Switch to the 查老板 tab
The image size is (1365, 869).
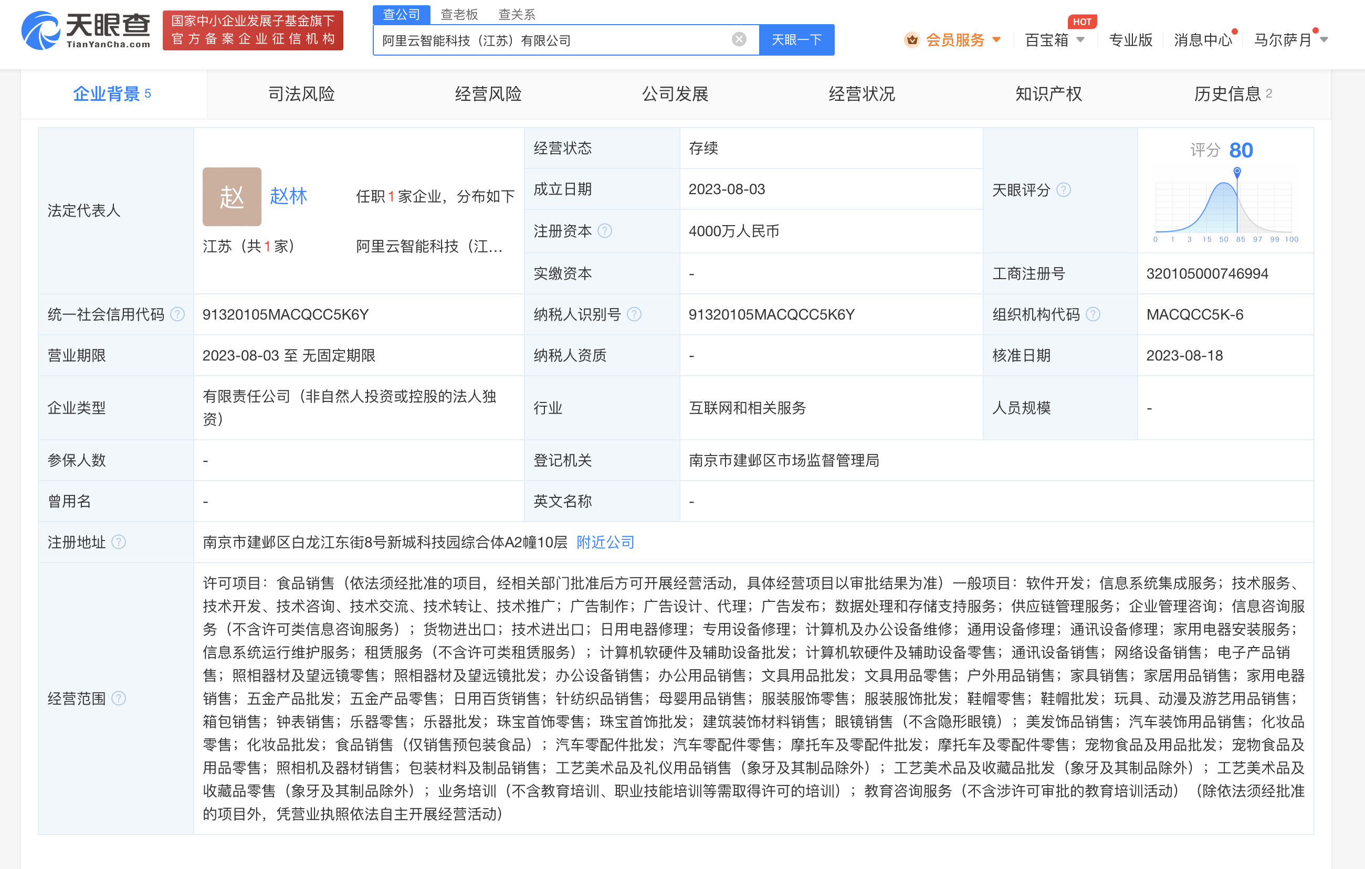coord(460,14)
